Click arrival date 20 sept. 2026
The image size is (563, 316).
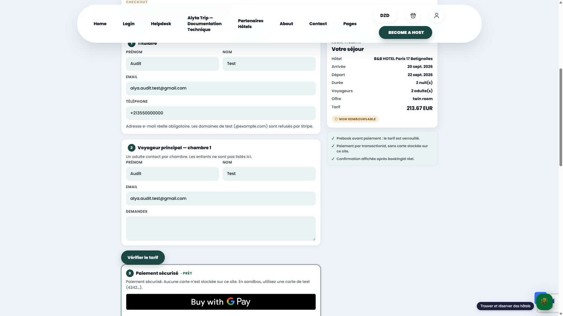[420, 67]
